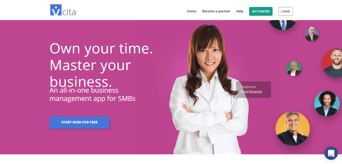The image size is (342, 164).
Task: Select the bald man avatar on purple
Action: click(x=312, y=34)
